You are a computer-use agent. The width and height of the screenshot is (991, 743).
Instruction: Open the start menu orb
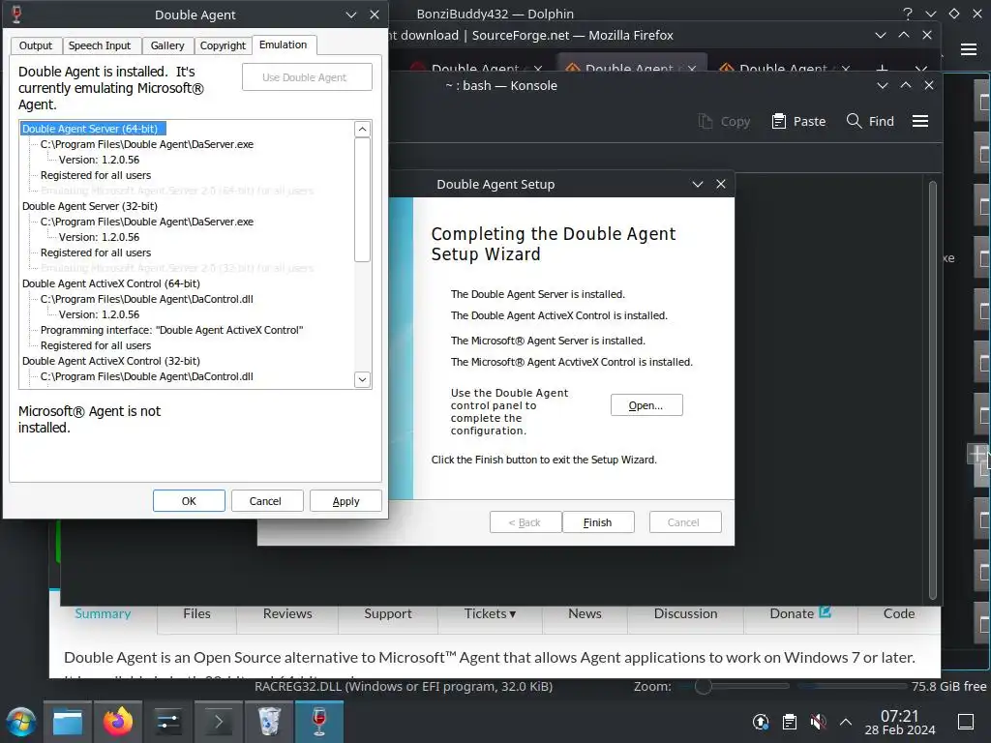click(x=21, y=722)
